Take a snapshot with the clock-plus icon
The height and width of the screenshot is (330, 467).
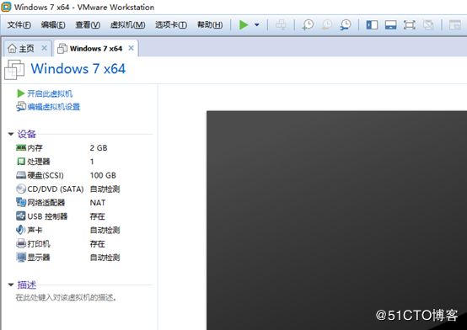(308, 25)
